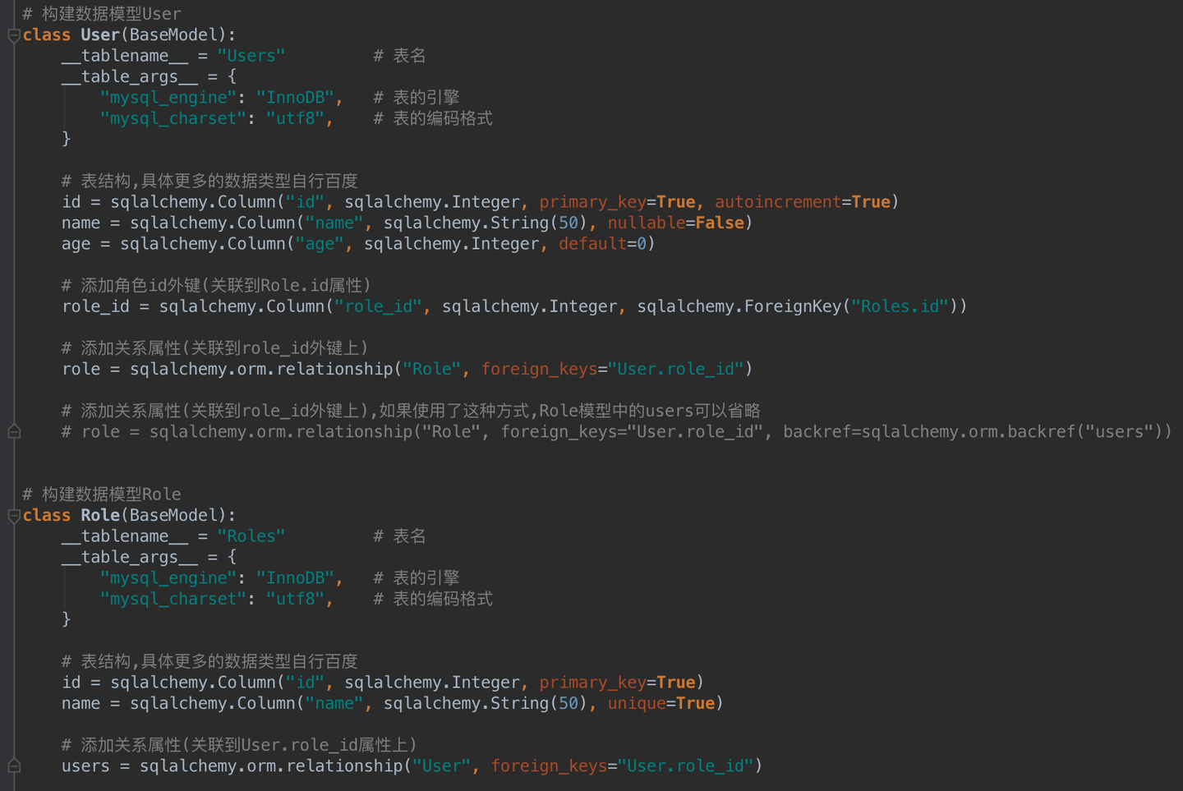Image resolution: width=1183 pixels, height=791 pixels.
Task: Click the "Users" table name string
Action: (251, 56)
